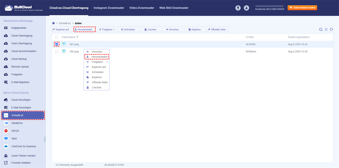Image resolution: width=339 pixels, height=168 pixels.
Task: Open MEGA cloud in sidebar
Action: coord(15,131)
